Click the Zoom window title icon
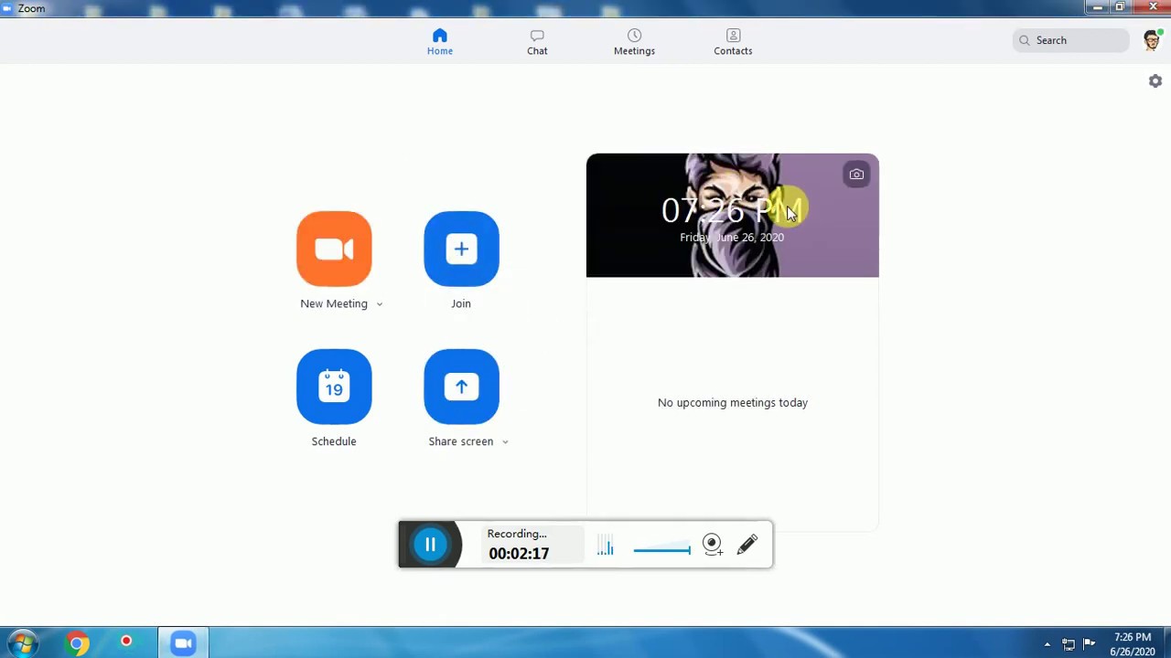The image size is (1171, 658). 8,8
